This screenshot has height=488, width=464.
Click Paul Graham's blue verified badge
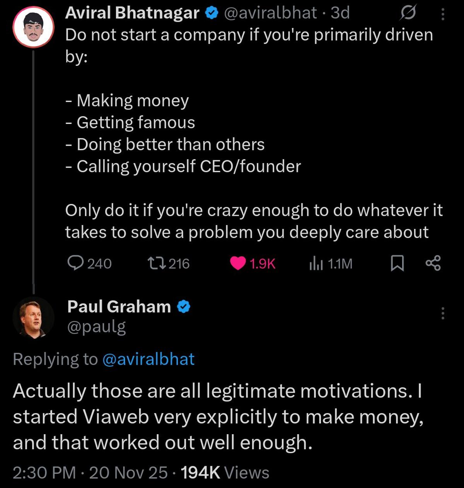pyautogui.click(x=183, y=306)
